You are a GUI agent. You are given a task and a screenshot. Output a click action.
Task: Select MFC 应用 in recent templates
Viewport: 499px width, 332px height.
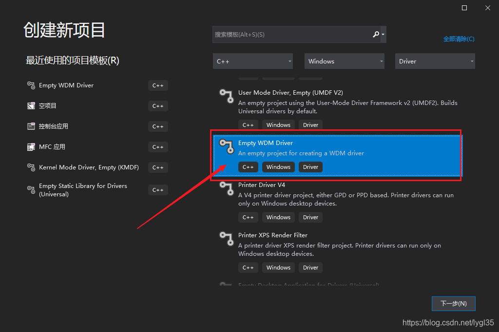(x=52, y=146)
